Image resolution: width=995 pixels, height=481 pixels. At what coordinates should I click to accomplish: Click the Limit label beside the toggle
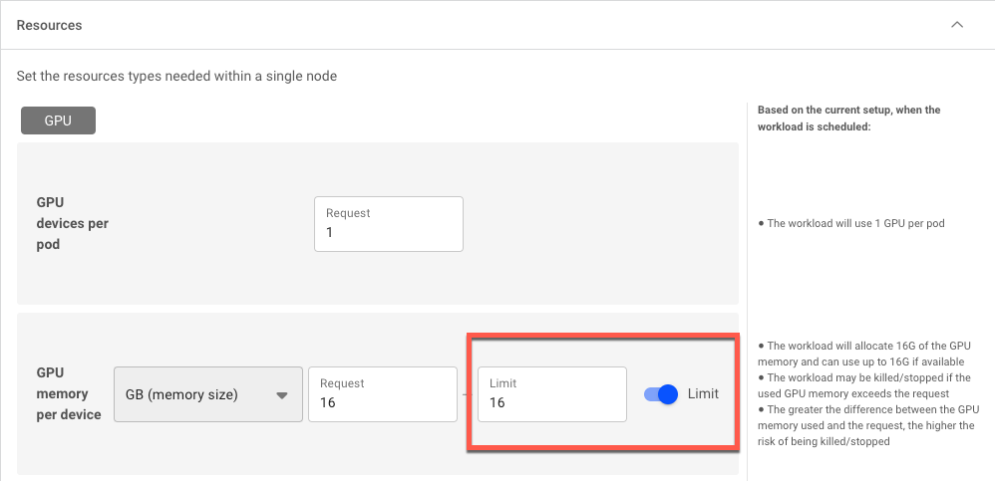703,394
